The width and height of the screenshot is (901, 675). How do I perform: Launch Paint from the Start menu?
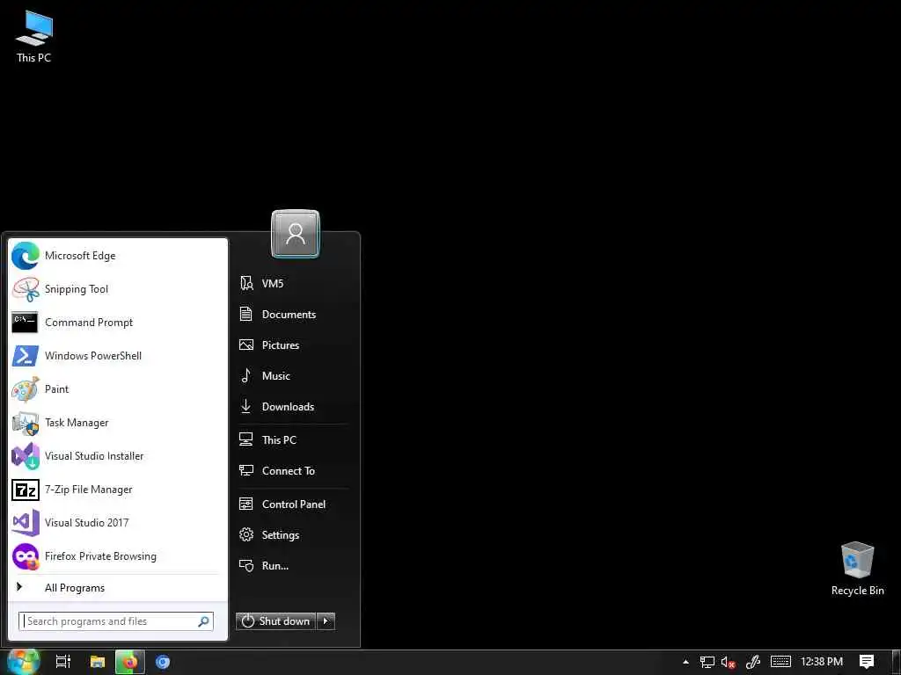tap(119, 389)
